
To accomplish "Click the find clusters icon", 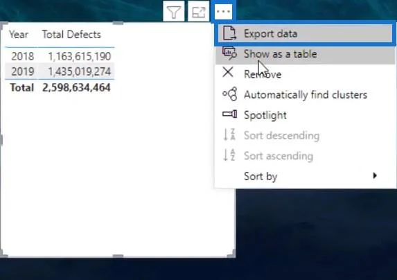I will [229, 94].
